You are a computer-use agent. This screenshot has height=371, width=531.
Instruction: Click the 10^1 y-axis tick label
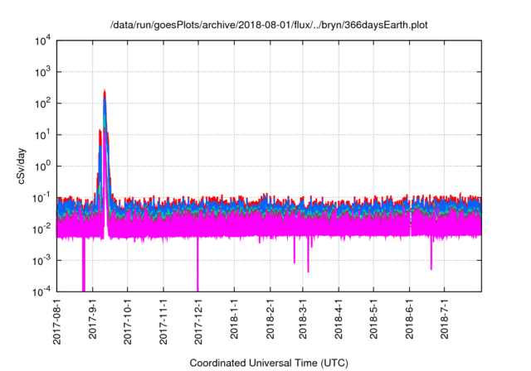click(x=43, y=135)
